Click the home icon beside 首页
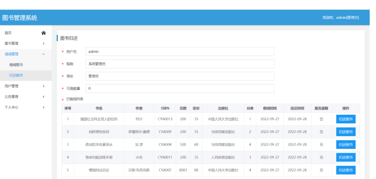Viewport: 376px width, 179px height. 43,33
